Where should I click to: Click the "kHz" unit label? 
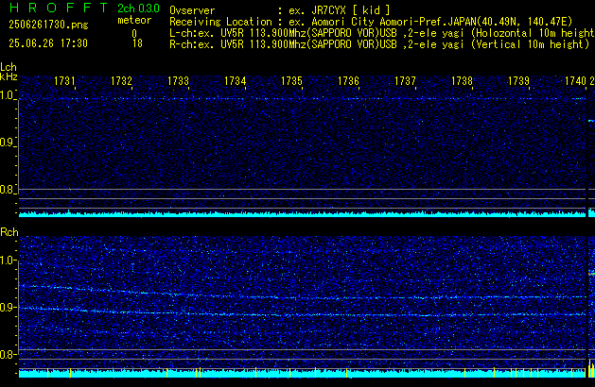[9, 76]
